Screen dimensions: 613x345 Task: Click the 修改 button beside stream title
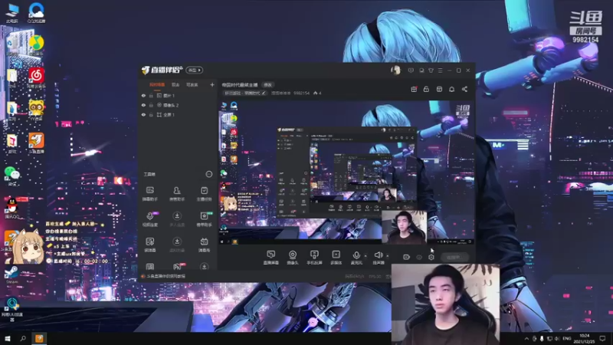(267, 84)
